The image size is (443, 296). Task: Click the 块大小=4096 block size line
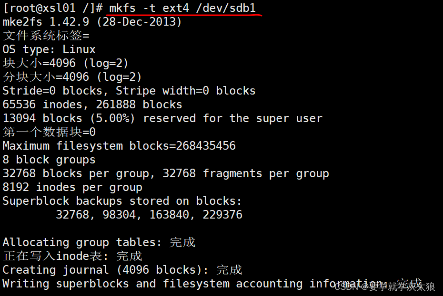click(x=66, y=63)
